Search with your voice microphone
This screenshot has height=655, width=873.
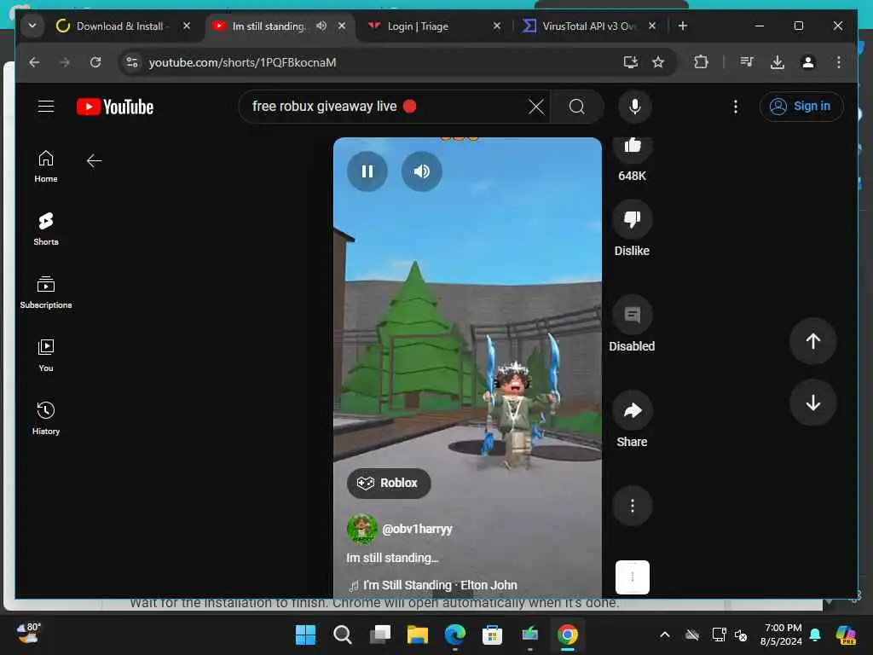click(634, 107)
